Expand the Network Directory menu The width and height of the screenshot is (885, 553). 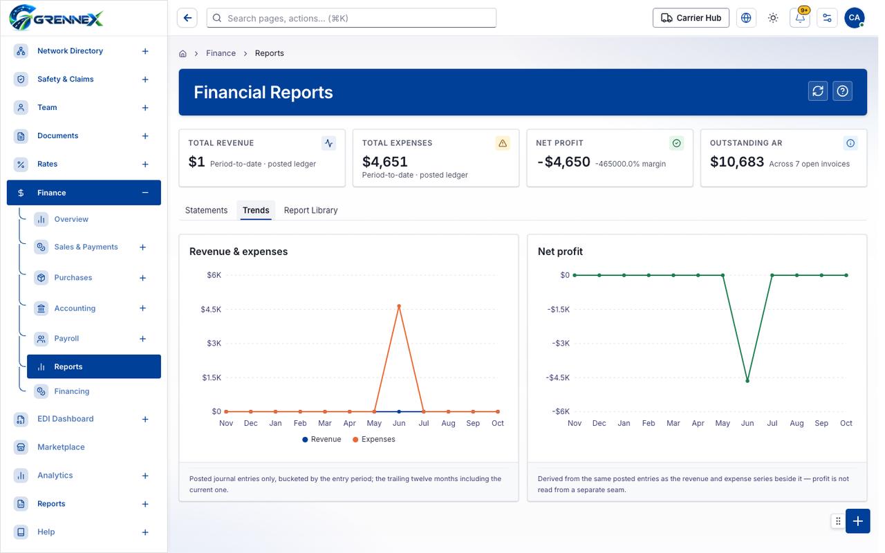pyautogui.click(x=145, y=51)
